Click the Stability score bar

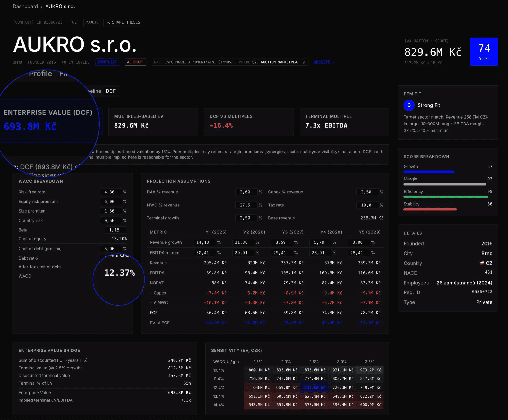430,209
